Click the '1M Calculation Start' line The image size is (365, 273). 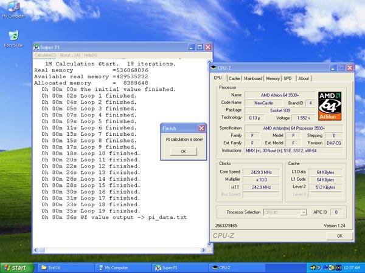(110, 64)
